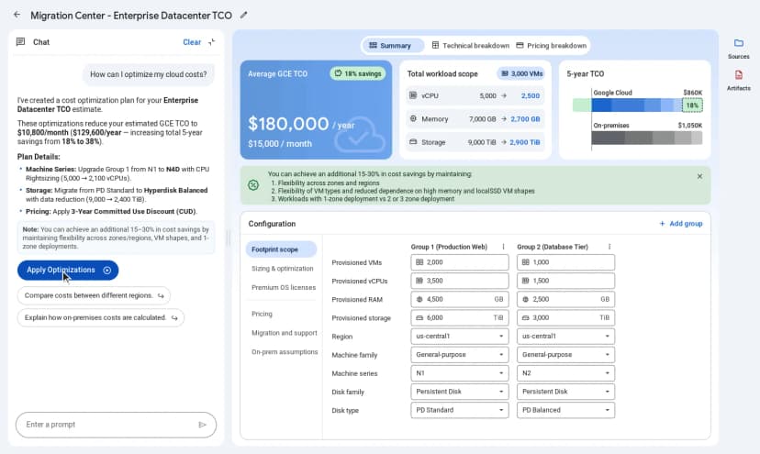Click Group 1 Provisioned VMs field 2,000
The width and height of the screenshot is (760, 454).
coord(460,262)
